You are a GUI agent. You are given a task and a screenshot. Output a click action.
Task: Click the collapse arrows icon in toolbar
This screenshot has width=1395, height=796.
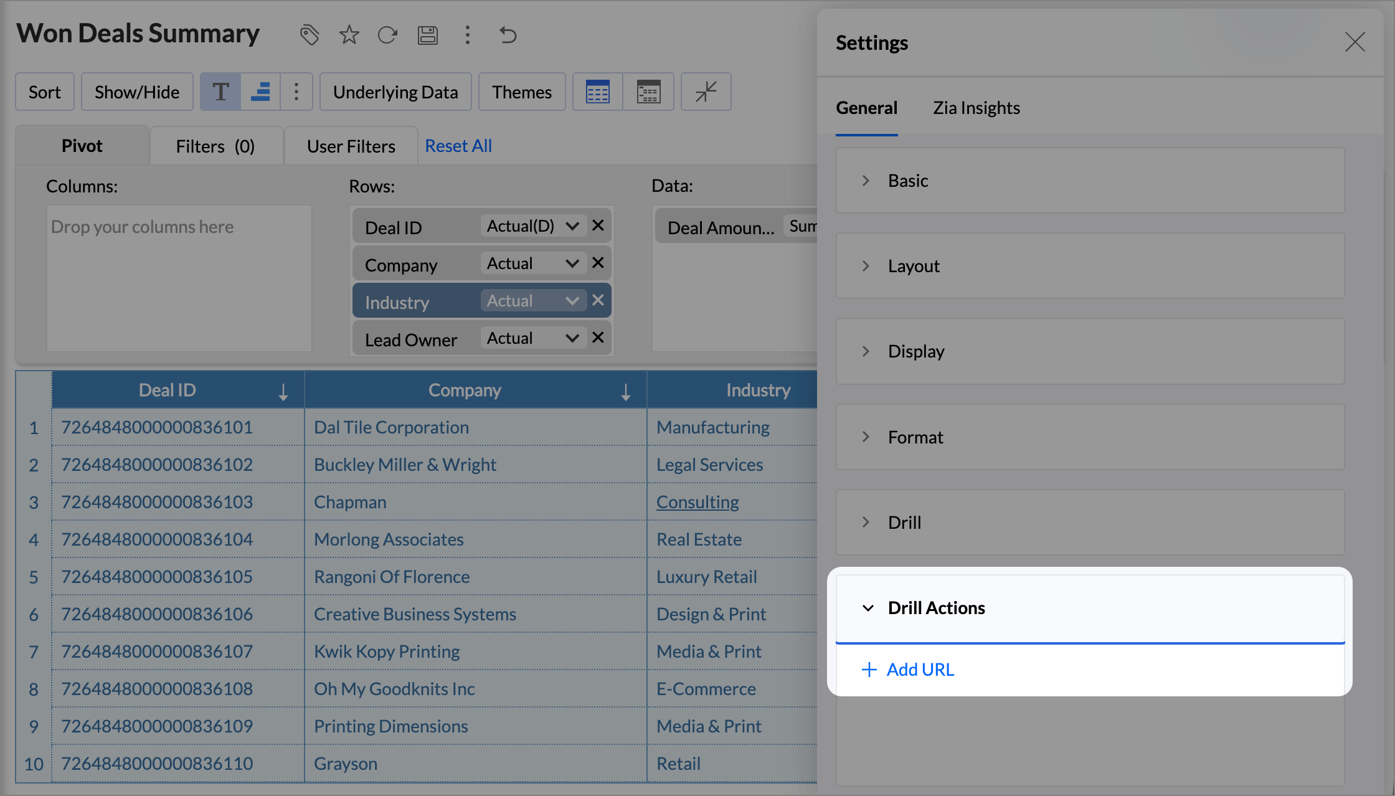click(706, 92)
